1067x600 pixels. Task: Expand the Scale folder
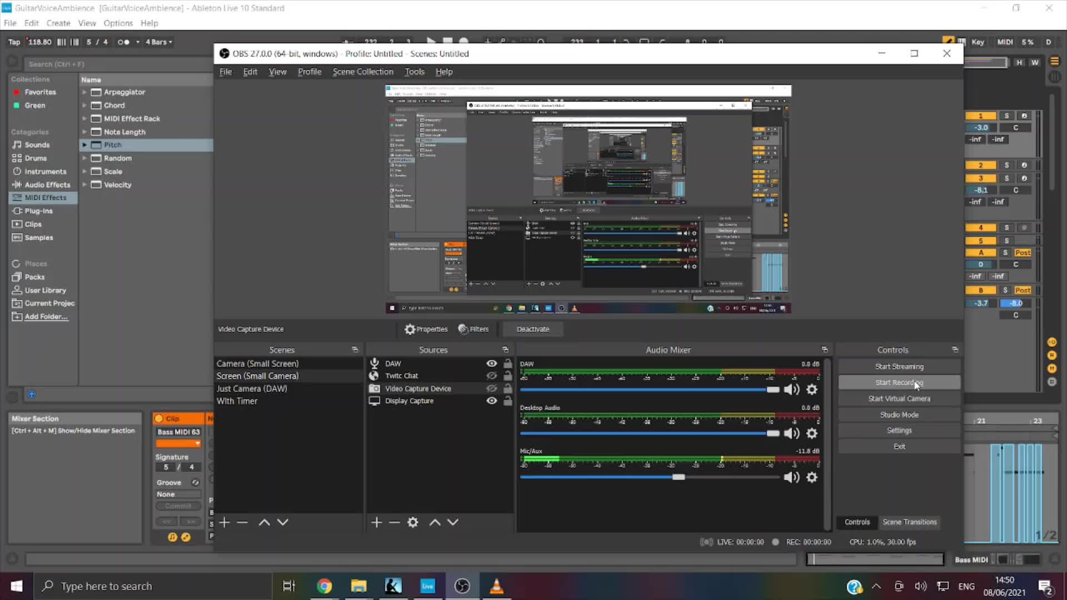click(x=84, y=171)
